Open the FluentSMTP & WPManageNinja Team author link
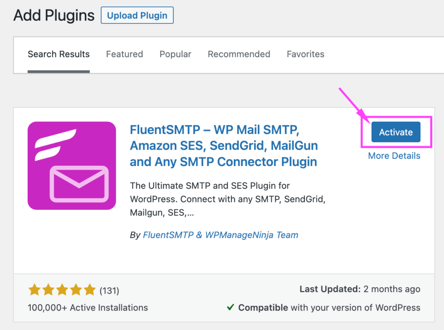Screen dimensions: 444x330 coord(221,235)
